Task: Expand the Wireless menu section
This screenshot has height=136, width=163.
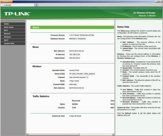Action: pyautogui.click(x=7, y=37)
